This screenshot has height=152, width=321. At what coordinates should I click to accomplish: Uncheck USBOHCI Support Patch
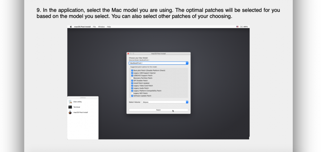click(132, 76)
